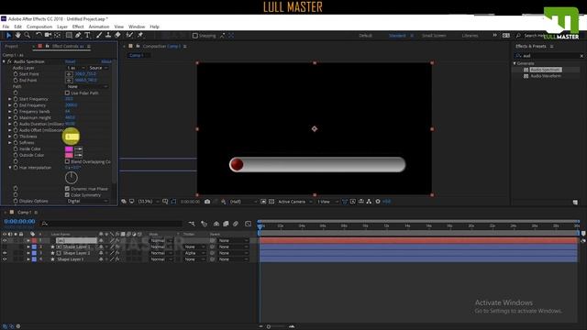Expand the Thickness property
The width and height of the screenshot is (587, 330).
pos(10,137)
